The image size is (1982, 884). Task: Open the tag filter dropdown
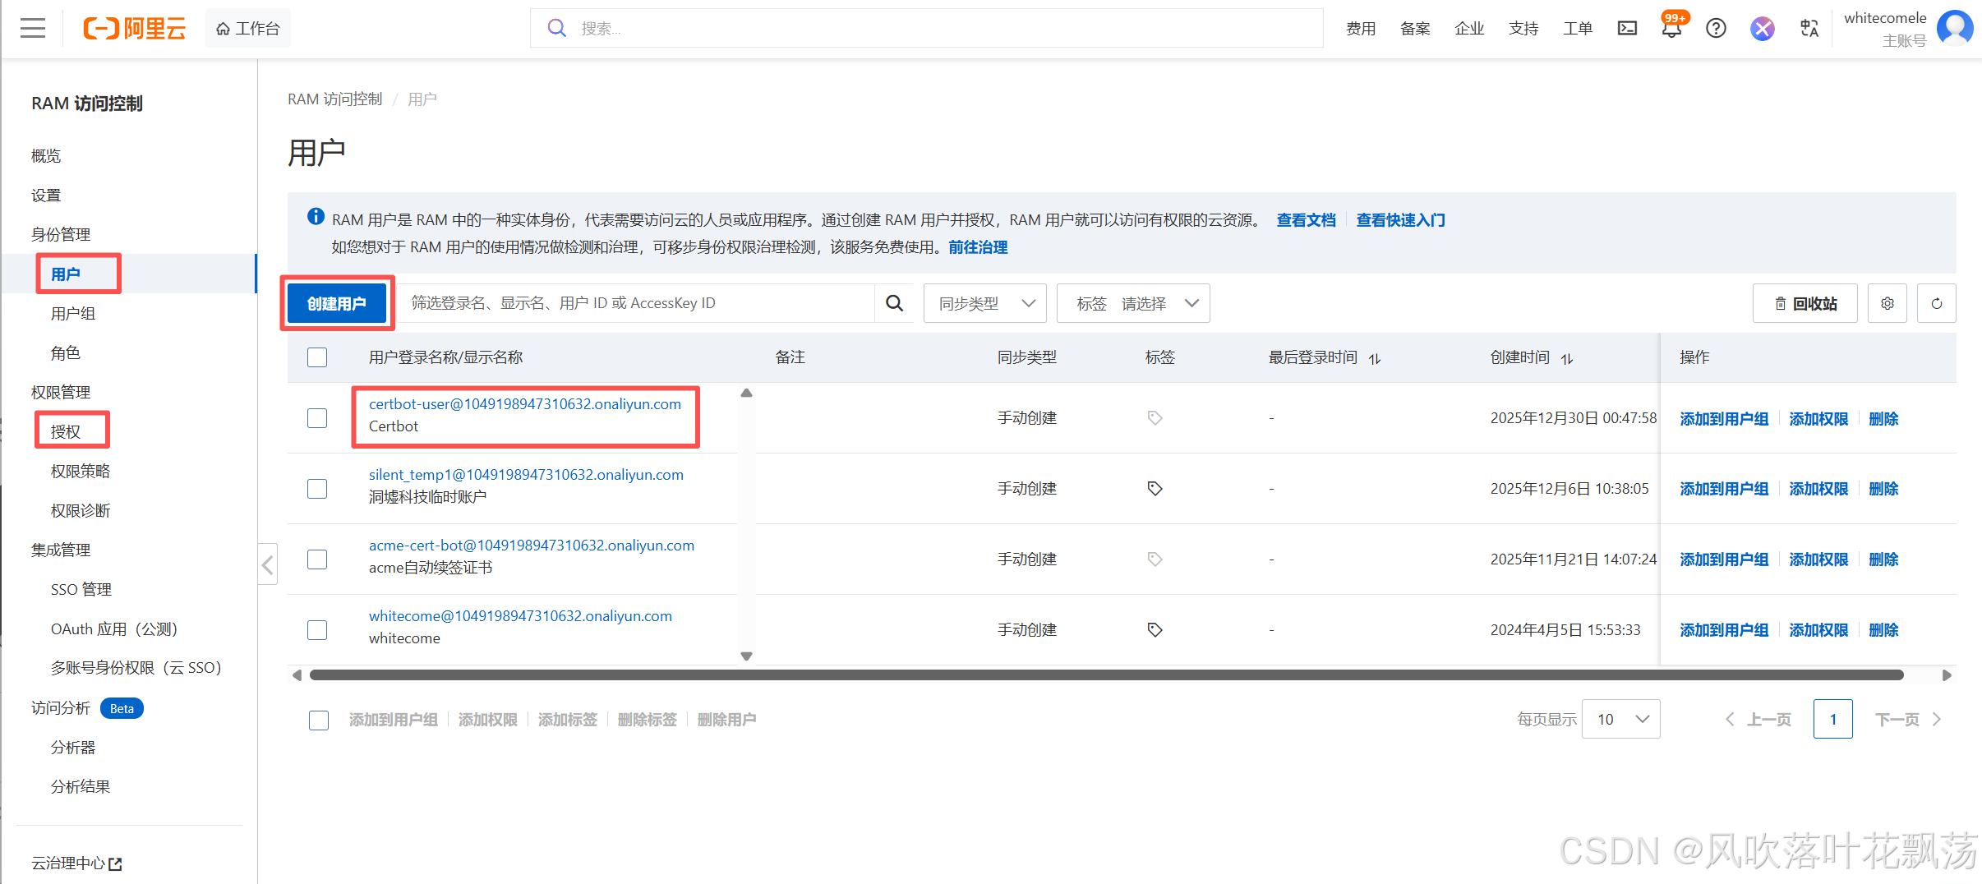tap(1133, 303)
